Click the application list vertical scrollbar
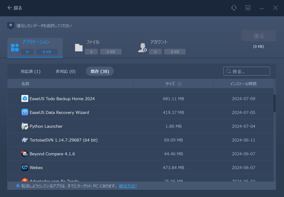 click(x=274, y=103)
